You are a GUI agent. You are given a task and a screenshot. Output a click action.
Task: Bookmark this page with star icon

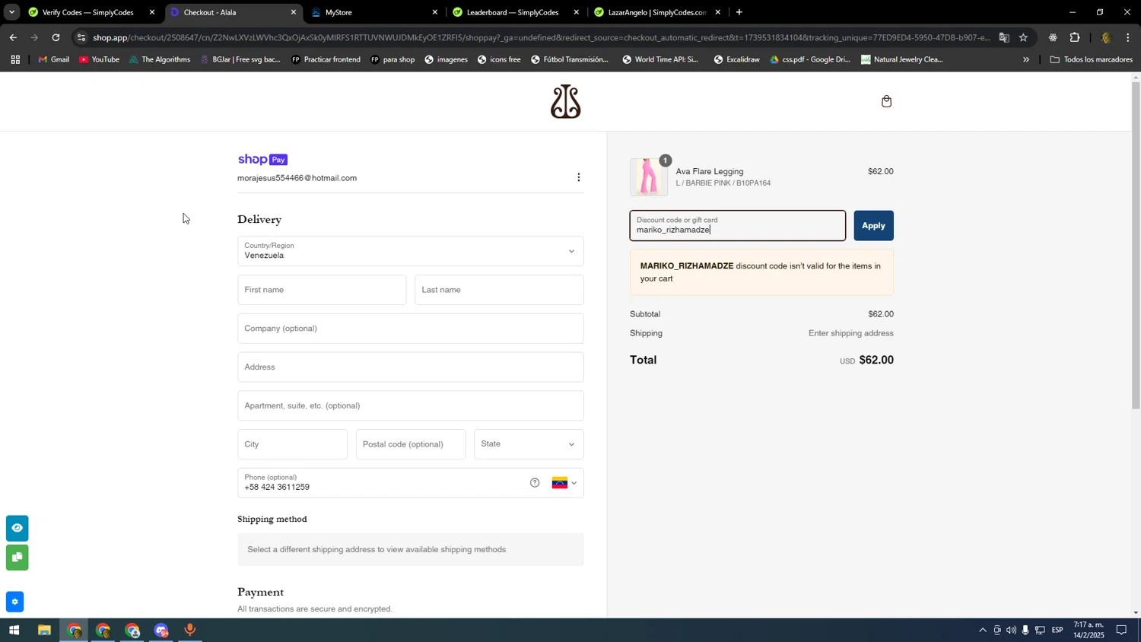click(x=1024, y=37)
